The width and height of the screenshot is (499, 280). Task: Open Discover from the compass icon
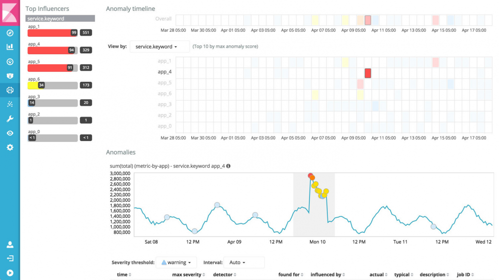click(x=10, y=33)
